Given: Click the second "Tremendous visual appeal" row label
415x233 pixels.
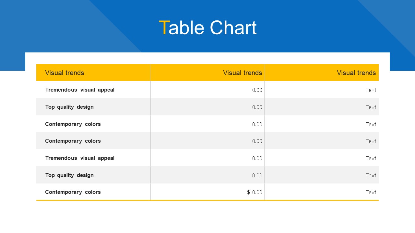Looking at the screenshot, I should [80, 158].
